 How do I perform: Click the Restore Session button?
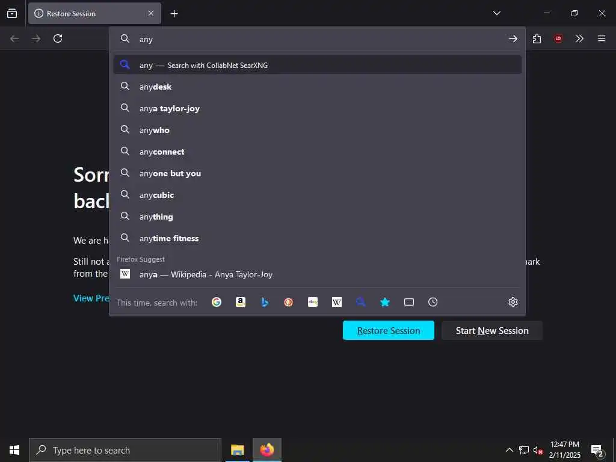(389, 330)
